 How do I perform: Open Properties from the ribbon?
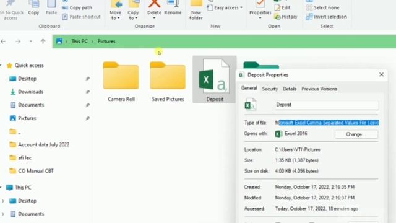(260, 10)
